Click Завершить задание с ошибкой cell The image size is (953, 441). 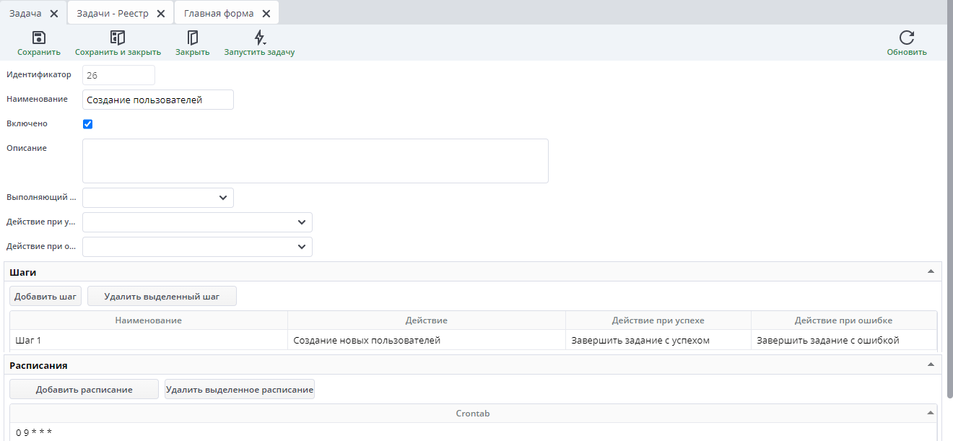pyautogui.click(x=844, y=340)
